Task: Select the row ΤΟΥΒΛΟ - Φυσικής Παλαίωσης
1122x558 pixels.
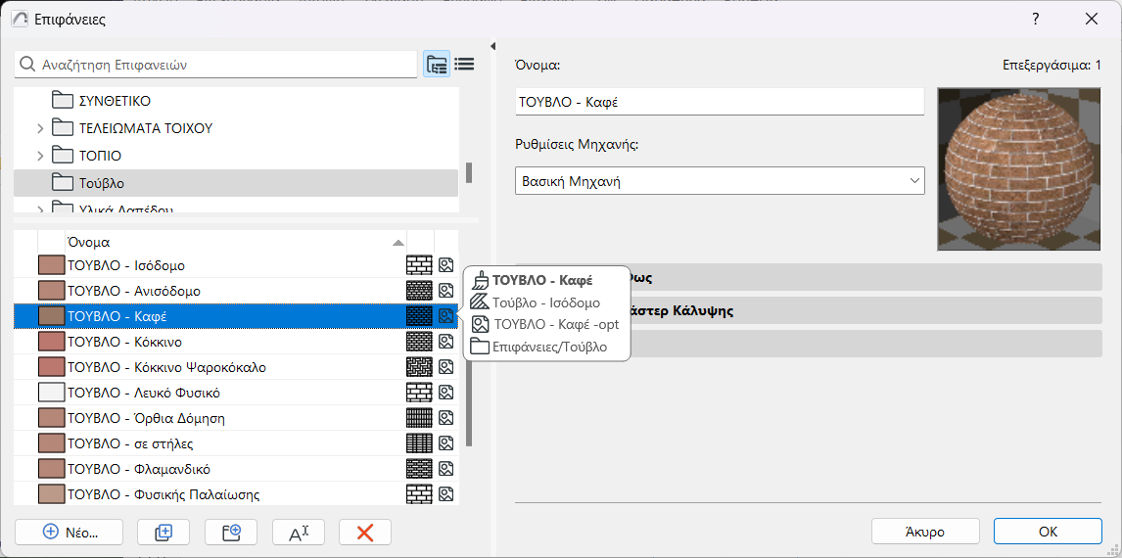Action: (235, 493)
